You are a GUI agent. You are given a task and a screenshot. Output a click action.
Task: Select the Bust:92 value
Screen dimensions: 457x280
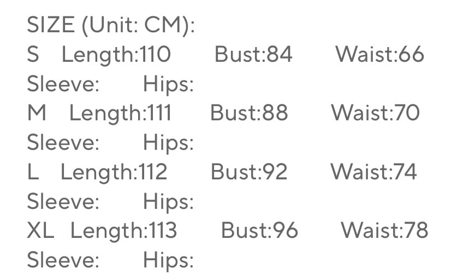point(249,173)
